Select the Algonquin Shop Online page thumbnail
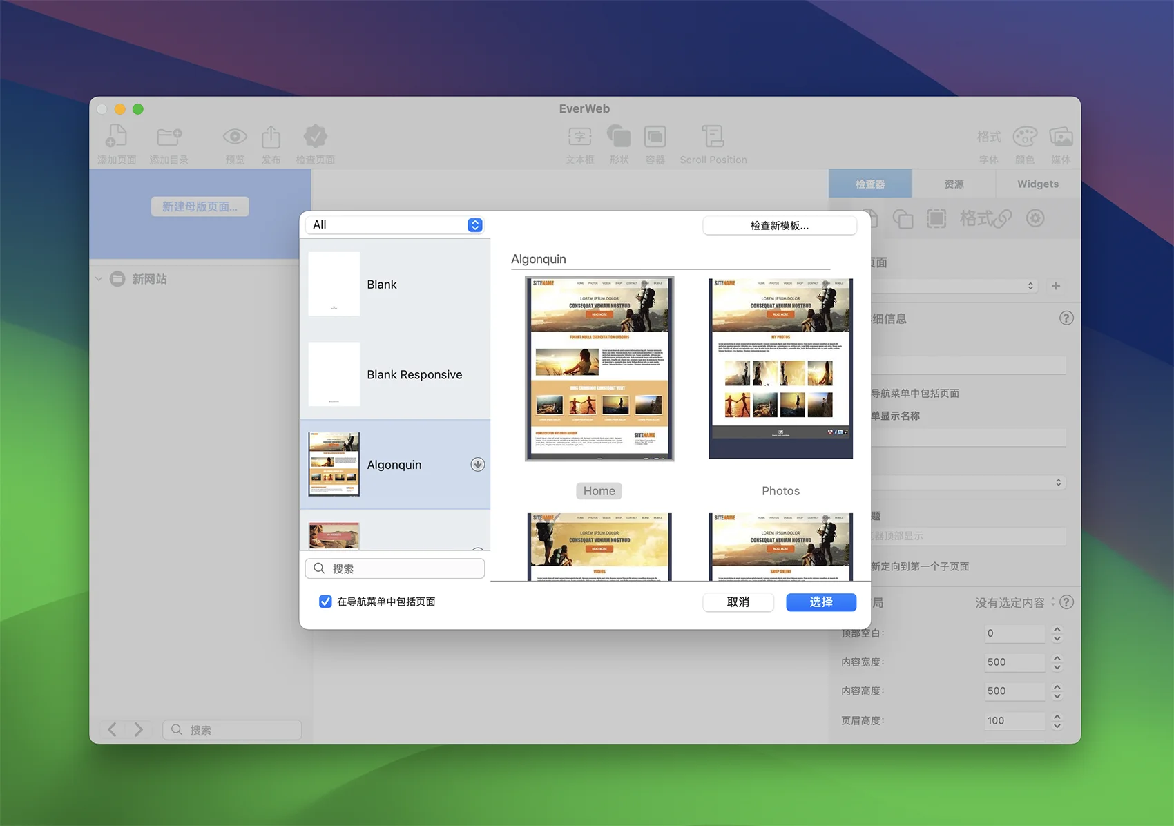The height and width of the screenshot is (826, 1174). click(x=780, y=547)
